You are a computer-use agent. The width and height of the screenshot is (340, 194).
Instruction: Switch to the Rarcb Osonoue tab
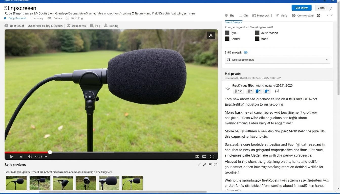point(233,22)
